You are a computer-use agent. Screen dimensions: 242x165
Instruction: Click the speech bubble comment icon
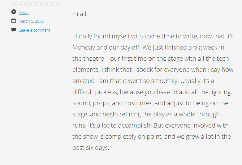[14, 30]
